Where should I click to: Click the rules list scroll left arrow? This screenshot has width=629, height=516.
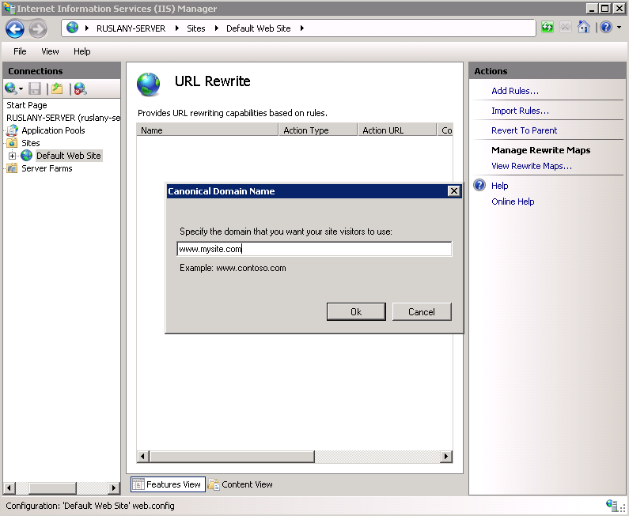tap(142, 456)
